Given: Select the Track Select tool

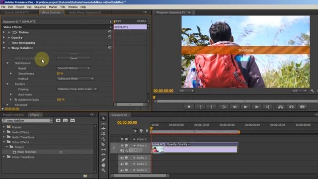Looking at the screenshot, I should coord(103,123).
